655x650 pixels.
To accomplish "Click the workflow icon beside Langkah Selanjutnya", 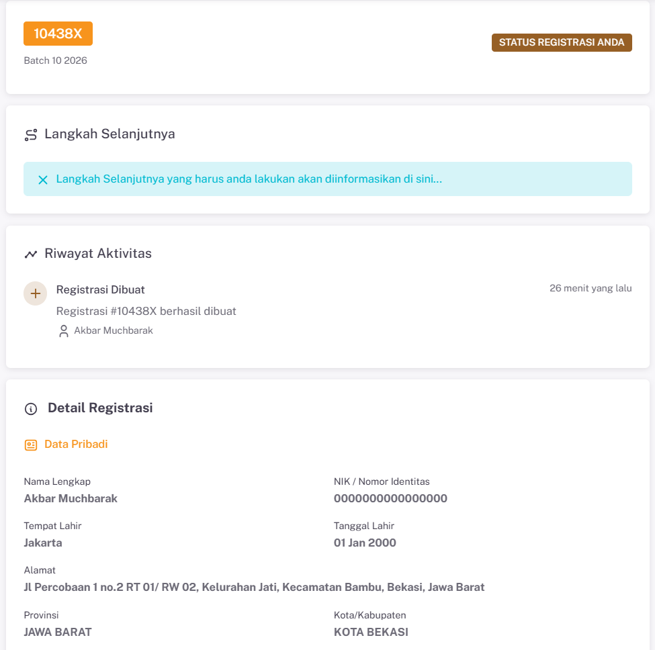I will 31,134.
